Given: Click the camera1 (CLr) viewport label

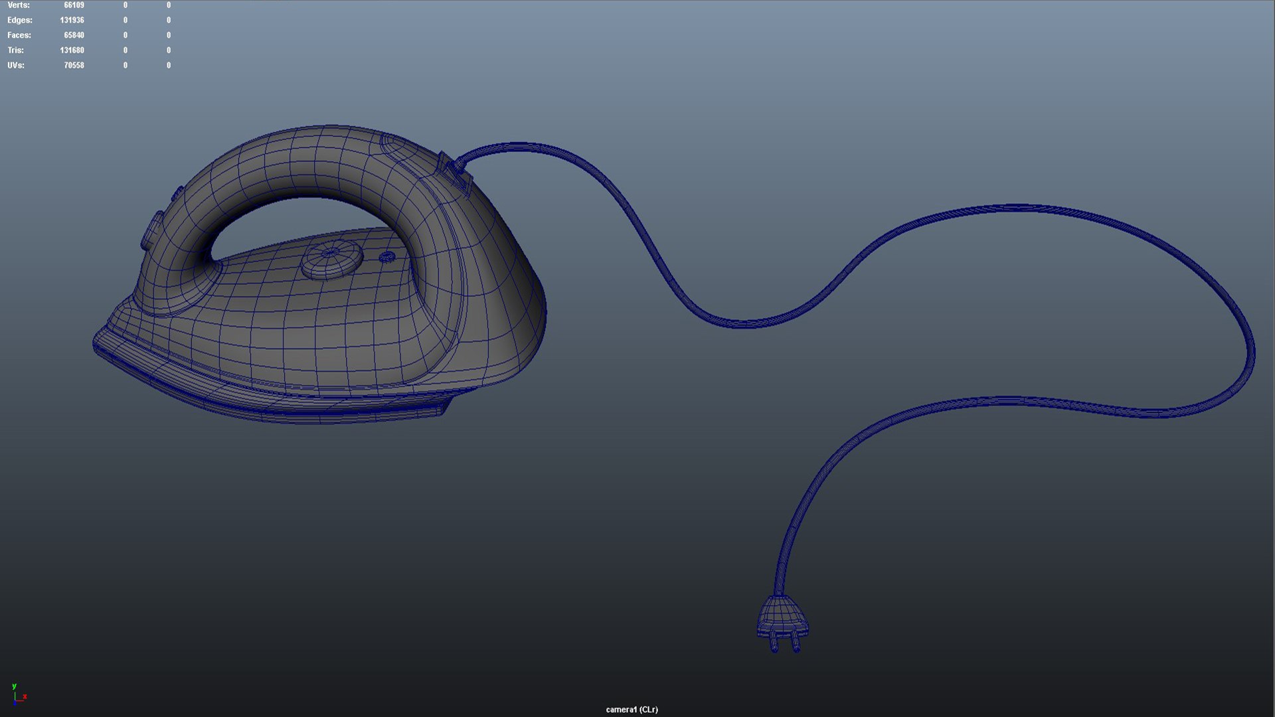Looking at the screenshot, I should point(632,710).
